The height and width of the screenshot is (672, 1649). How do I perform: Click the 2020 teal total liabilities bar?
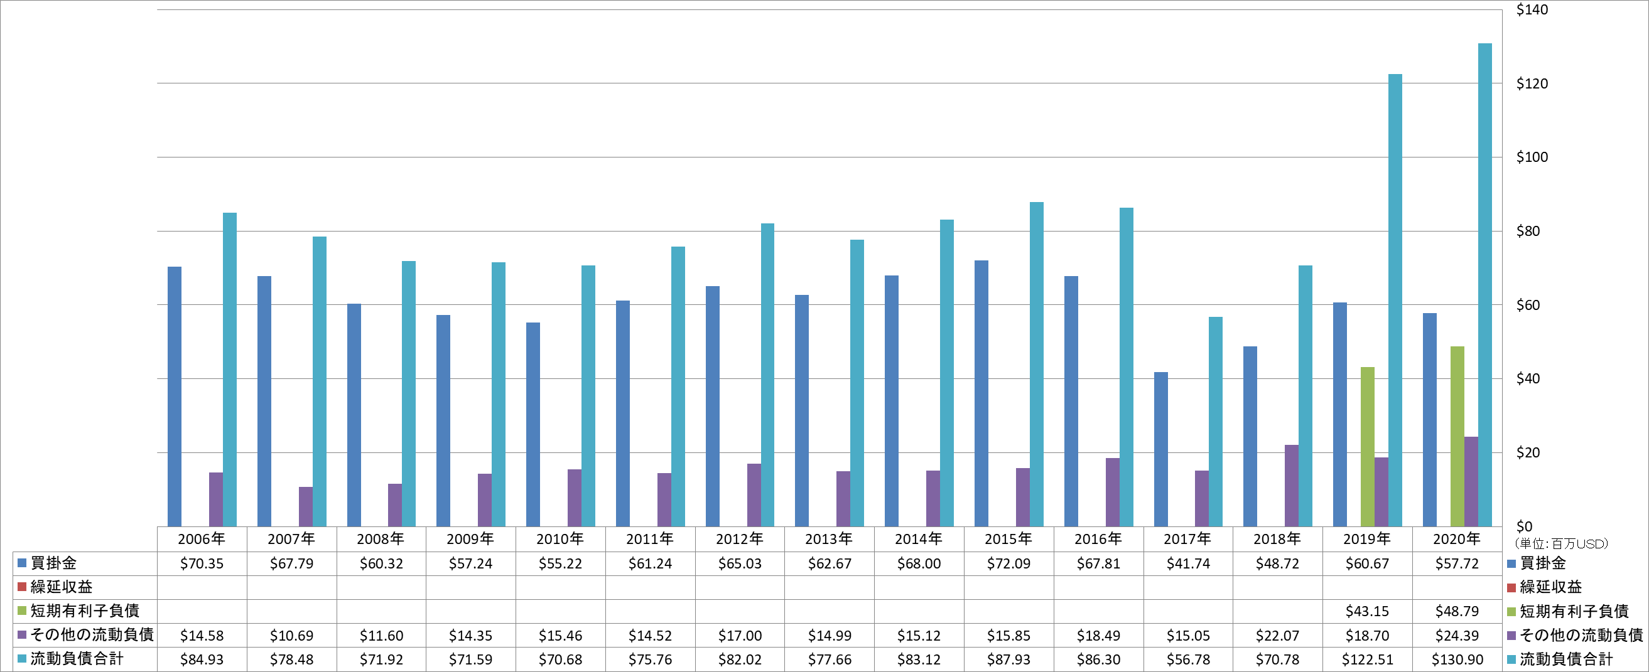pos(1484,285)
